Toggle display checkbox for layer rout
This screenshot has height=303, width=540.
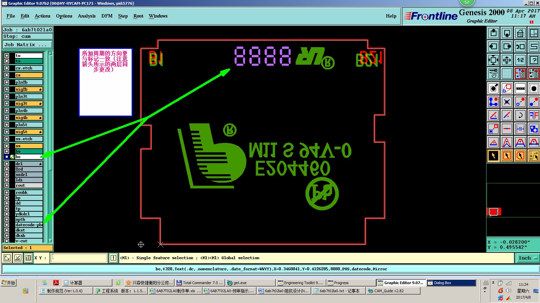coord(7,185)
